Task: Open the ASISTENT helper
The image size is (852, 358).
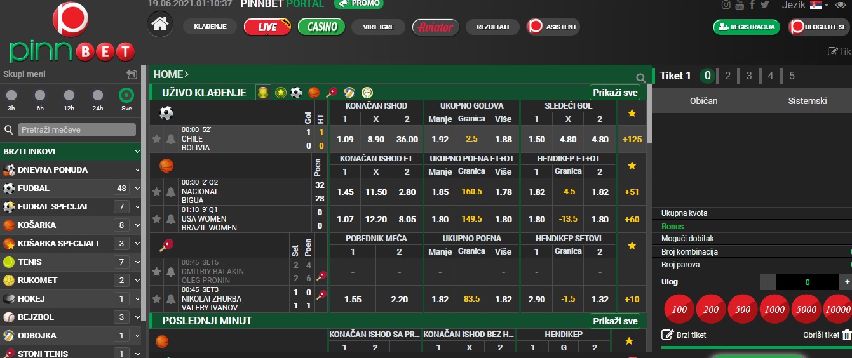Action: [x=553, y=27]
